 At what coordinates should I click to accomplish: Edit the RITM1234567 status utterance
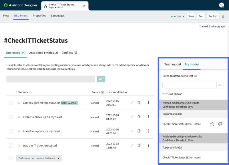coord(132,102)
